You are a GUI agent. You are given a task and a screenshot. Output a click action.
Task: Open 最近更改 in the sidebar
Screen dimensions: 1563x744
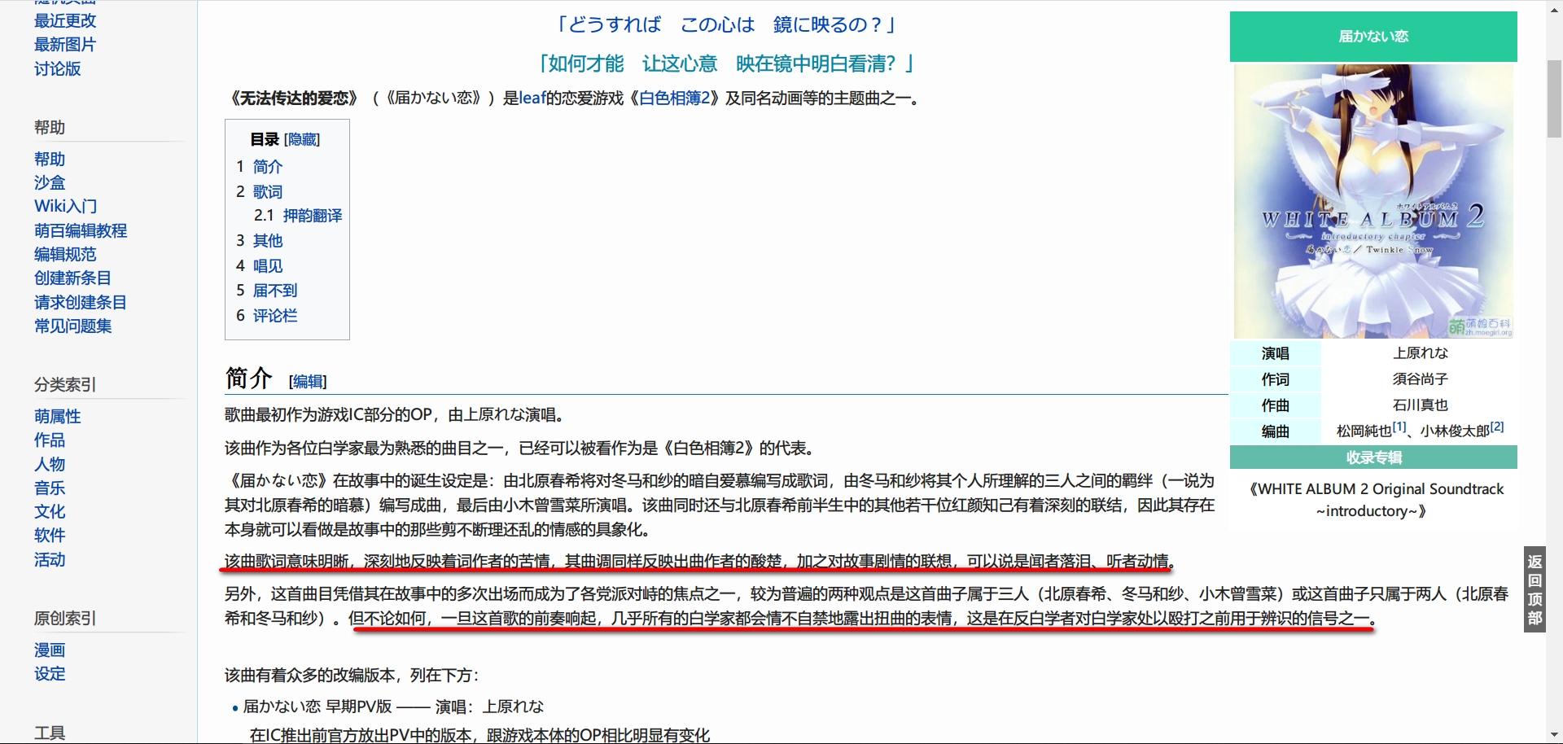(65, 21)
